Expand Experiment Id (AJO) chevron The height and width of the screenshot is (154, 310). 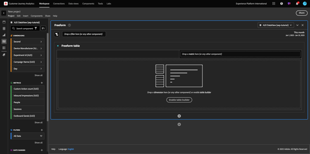pyautogui.click(x=41, y=55)
